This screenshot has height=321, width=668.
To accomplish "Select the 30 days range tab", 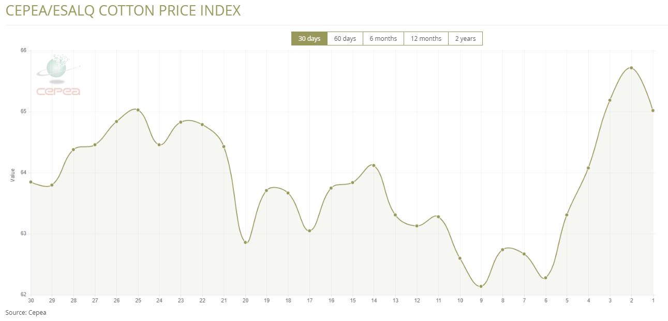I will point(309,39).
